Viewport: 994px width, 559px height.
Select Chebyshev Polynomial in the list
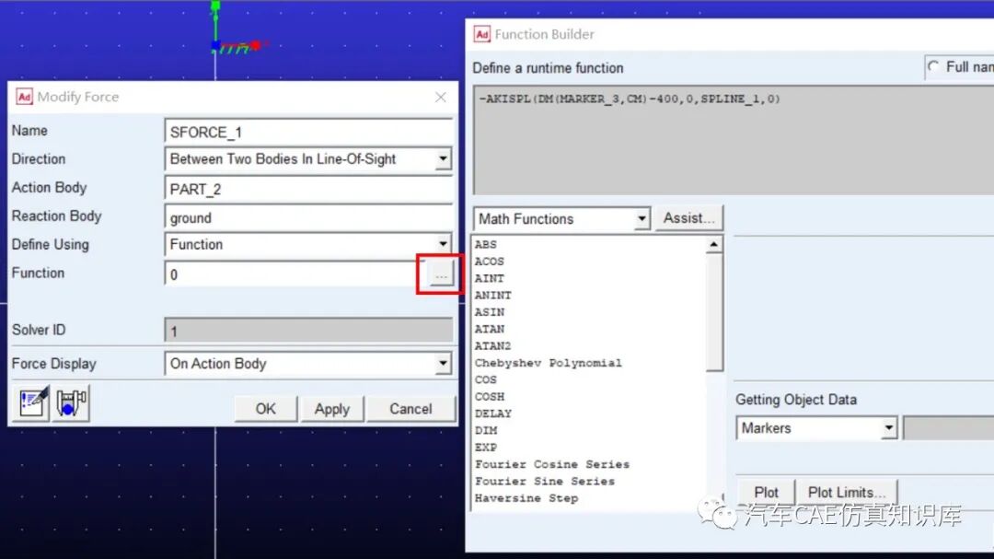[549, 363]
